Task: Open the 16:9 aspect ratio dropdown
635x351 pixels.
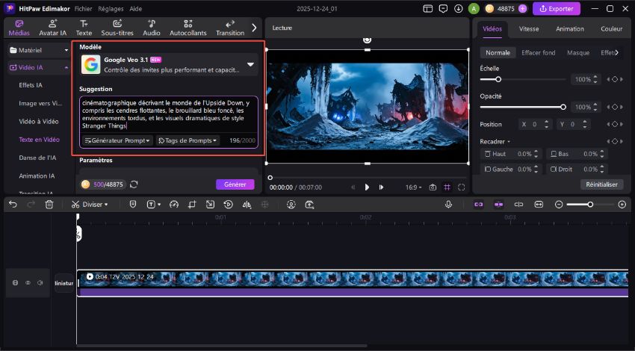Action: tap(413, 187)
